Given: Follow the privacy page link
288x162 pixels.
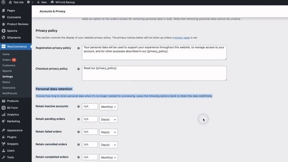Looking at the screenshot, I should (182, 38).
